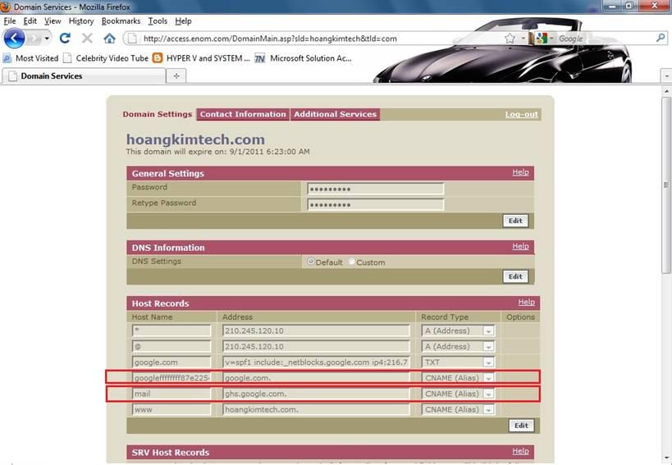
Task: Open the Google search engine selector icon
Action: tap(542, 39)
